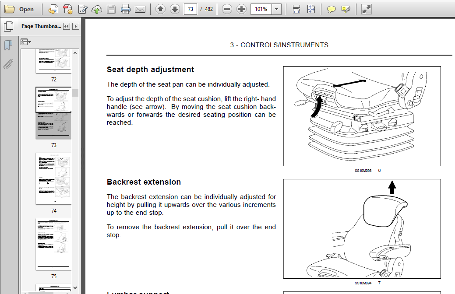This screenshot has height=294, width=455.
Task: Open the zoom level dropdown arrow
Action: pos(276,9)
